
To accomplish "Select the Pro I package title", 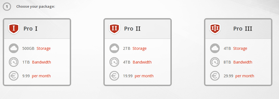I will pos(30,29).
